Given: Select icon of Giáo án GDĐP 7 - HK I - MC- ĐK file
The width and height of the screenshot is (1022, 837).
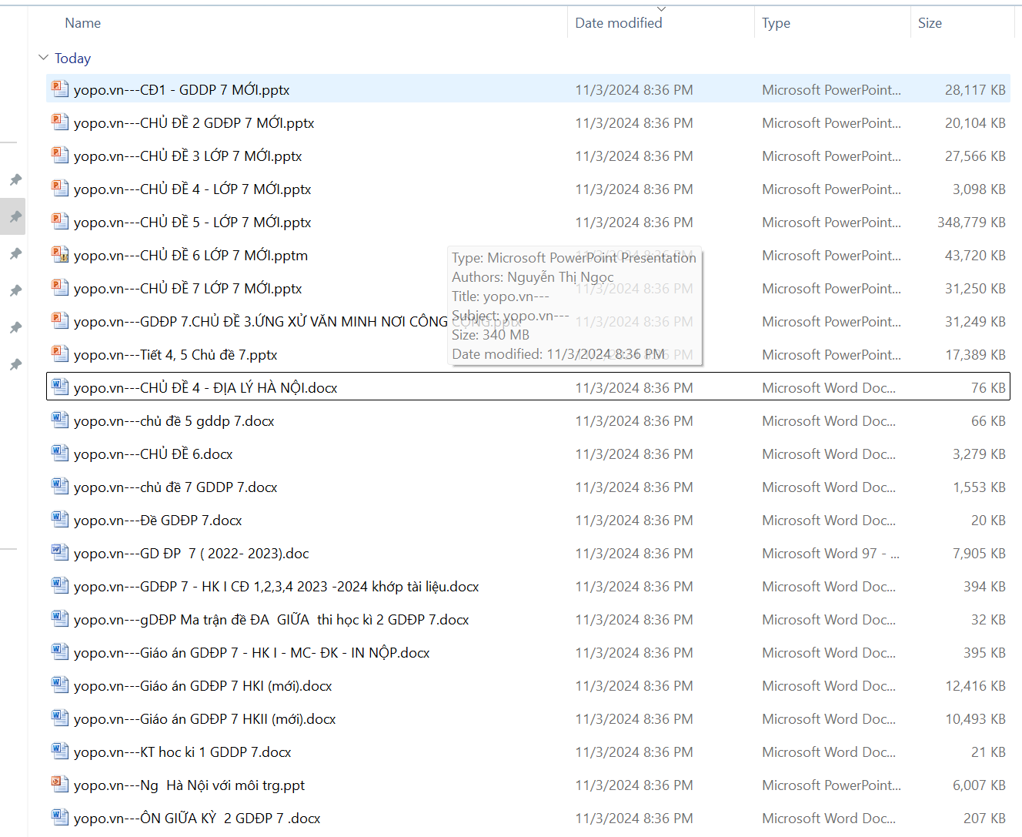Looking at the screenshot, I should tap(60, 651).
